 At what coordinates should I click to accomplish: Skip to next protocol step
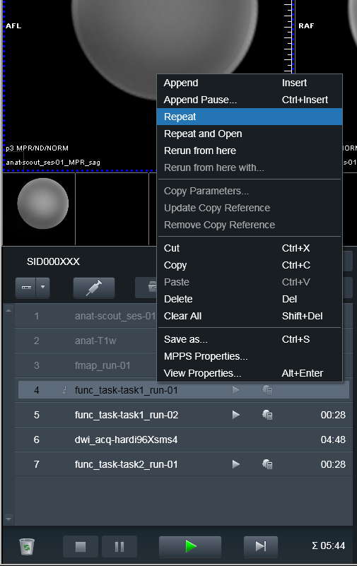[261, 546]
